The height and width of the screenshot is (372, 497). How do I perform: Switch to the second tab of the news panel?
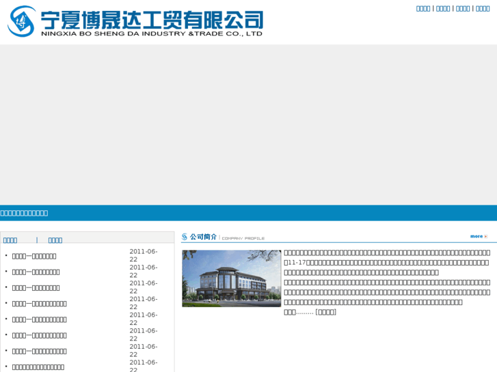coord(55,240)
